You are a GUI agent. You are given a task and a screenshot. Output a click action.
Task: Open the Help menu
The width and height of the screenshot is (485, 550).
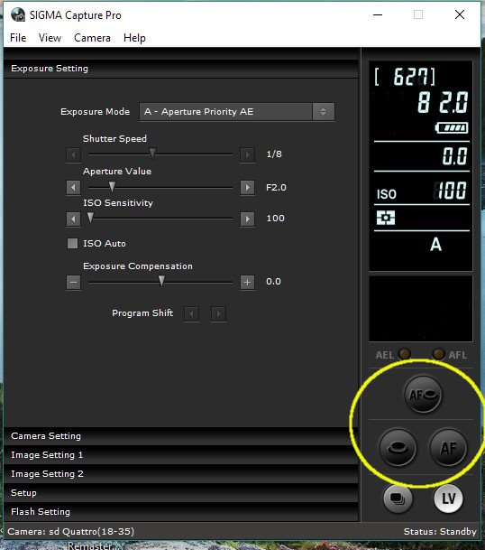pos(134,38)
